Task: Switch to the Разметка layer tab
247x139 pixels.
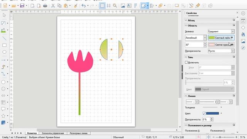Action: point(32,133)
